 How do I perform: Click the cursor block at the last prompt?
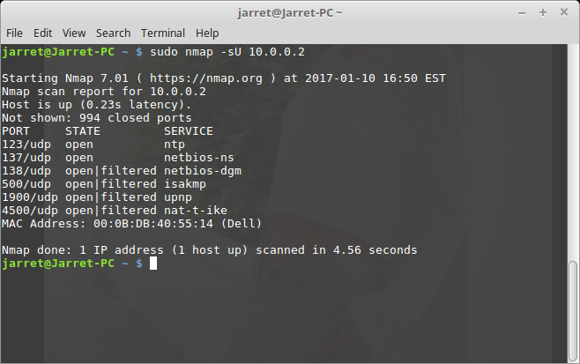pyautogui.click(x=153, y=264)
